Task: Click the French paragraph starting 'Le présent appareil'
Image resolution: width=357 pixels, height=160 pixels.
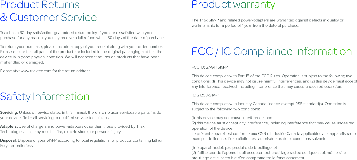Action: pyautogui.click(x=273, y=136)
